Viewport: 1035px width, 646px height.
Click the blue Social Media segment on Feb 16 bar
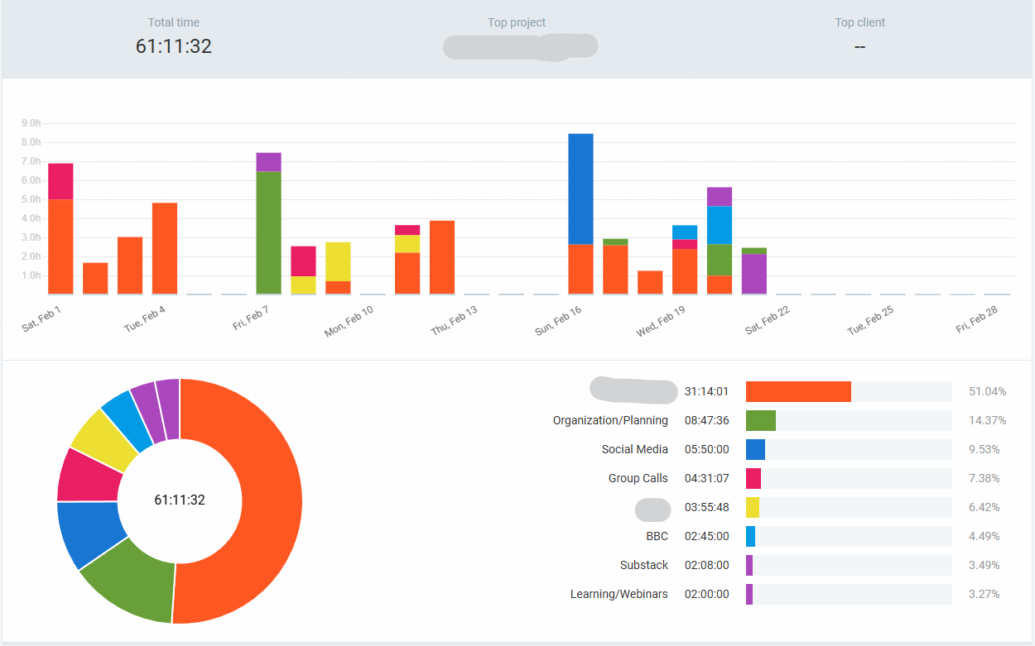[580, 189]
